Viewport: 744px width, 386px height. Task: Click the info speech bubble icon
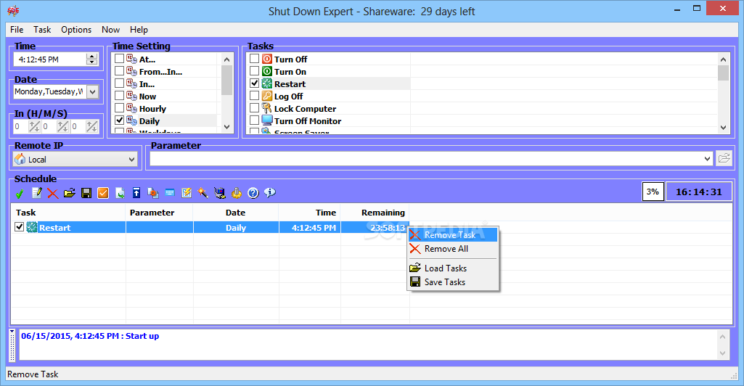click(270, 193)
